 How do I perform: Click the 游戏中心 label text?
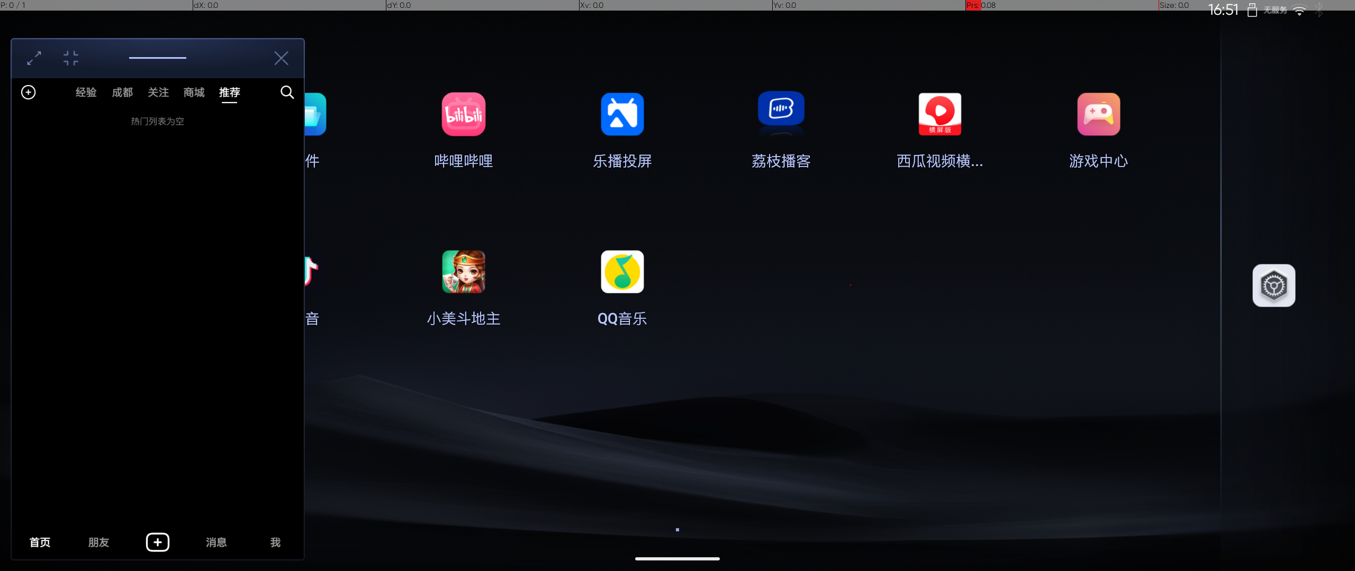tap(1099, 161)
